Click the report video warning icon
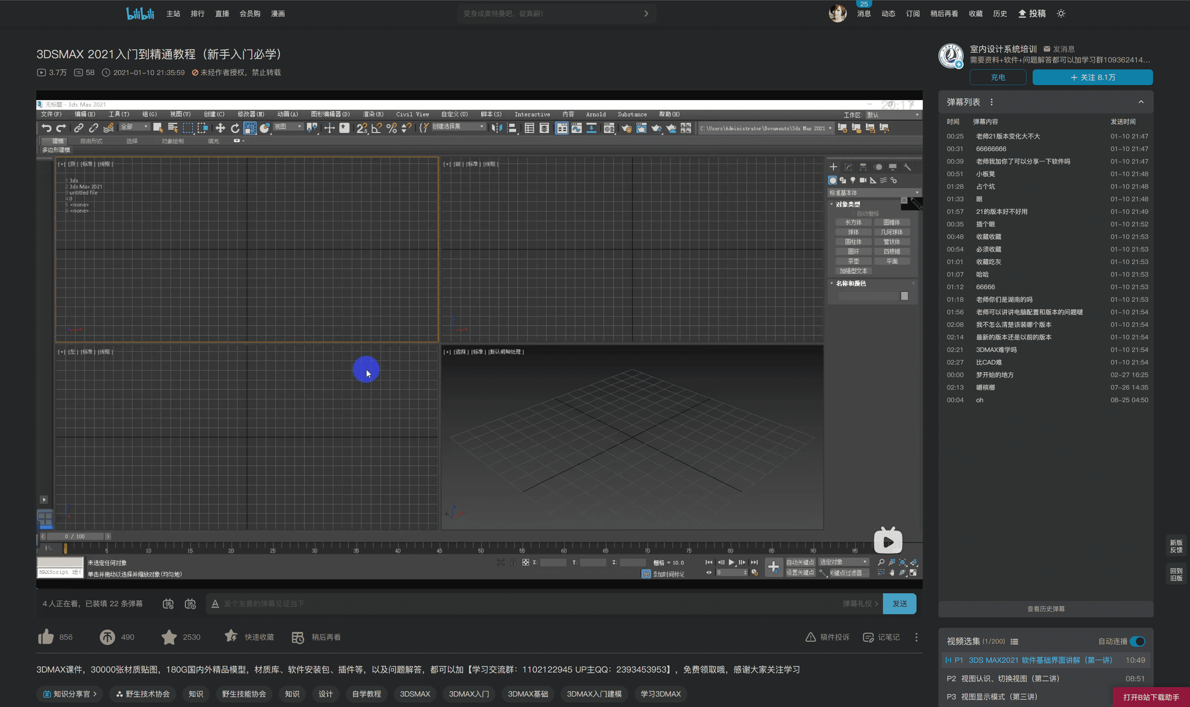Screen dimensions: 1190x707 tap(810, 637)
